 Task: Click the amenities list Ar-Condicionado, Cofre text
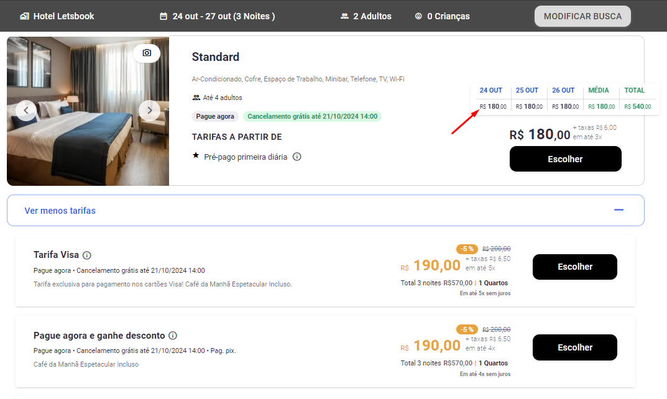tap(298, 79)
